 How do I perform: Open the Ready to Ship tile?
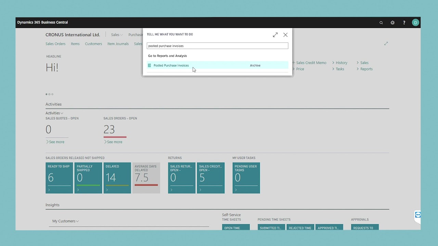(59, 178)
